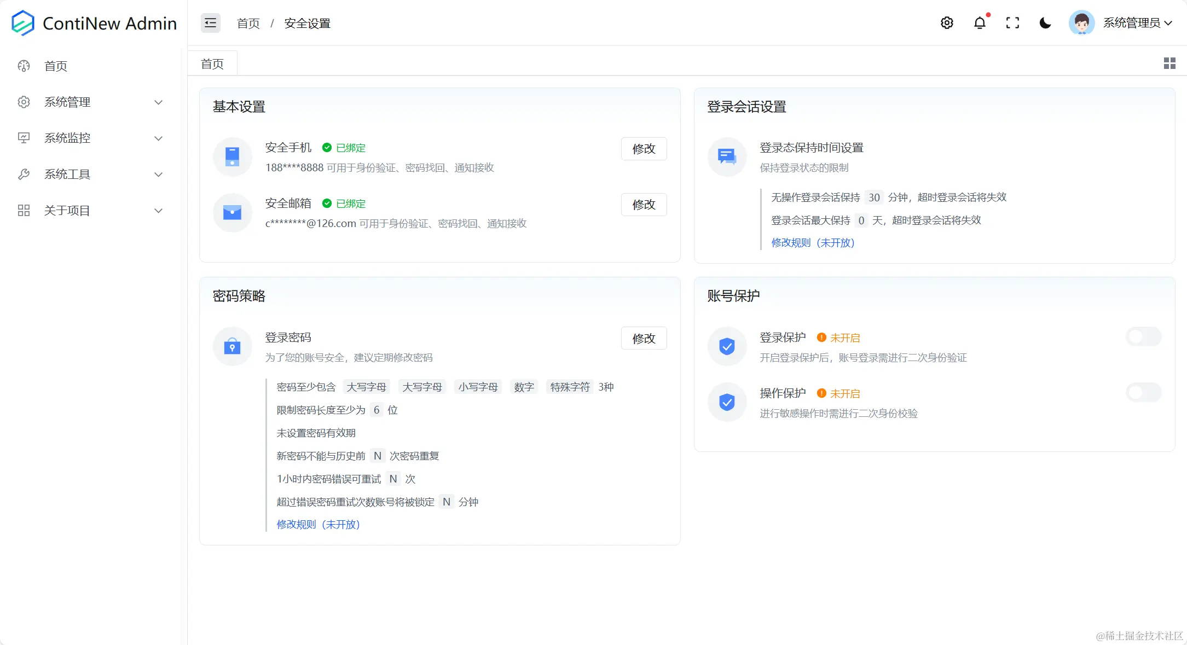The image size is (1187, 645).
Task: Click the 30-minute session timeout field
Action: pos(874,197)
